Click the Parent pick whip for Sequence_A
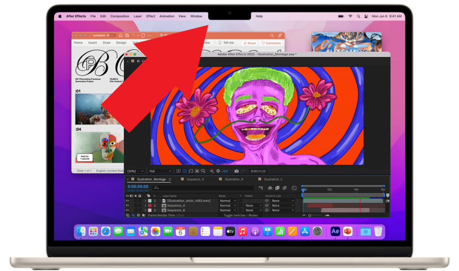 [x=267, y=205]
